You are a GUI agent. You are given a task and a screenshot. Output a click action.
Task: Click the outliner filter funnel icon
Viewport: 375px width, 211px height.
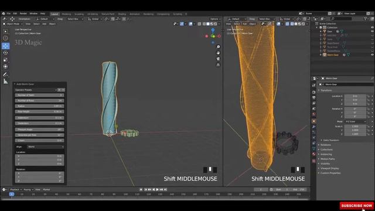[366, 19]
